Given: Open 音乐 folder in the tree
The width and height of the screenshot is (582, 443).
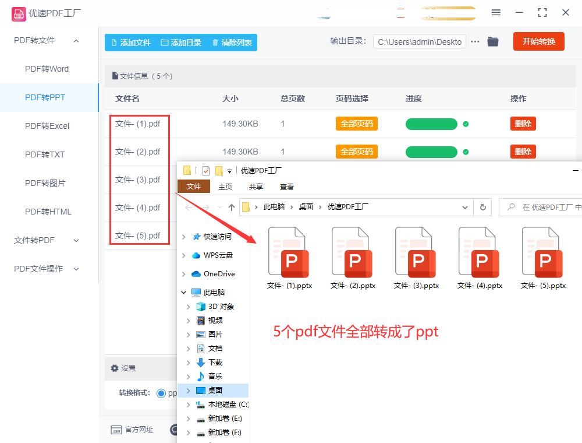Looking at the screenshot, I should pyautogui.click(x=215, y=377).
